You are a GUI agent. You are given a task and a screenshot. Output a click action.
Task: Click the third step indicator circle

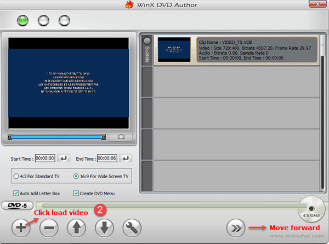pos(64,20)
